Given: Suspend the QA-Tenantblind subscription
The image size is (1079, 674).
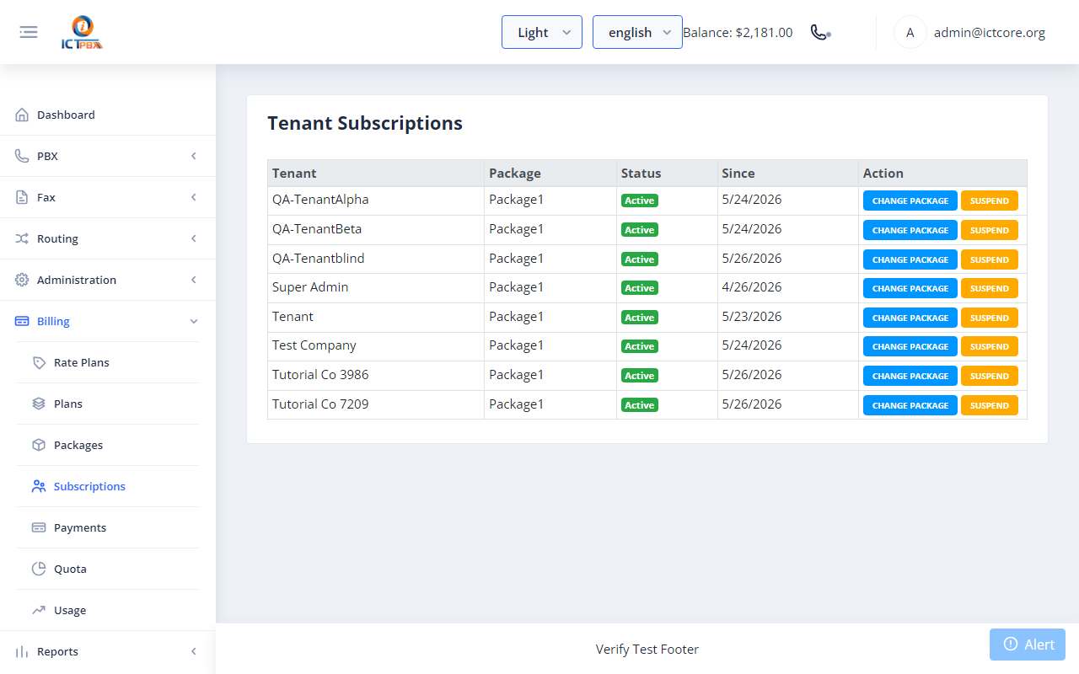Looking at the screenshot, I should [990, 259].
